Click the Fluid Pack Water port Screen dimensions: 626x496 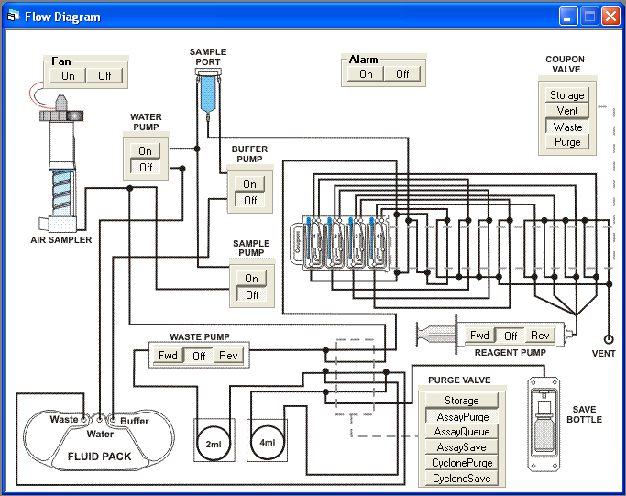(99, 420)
